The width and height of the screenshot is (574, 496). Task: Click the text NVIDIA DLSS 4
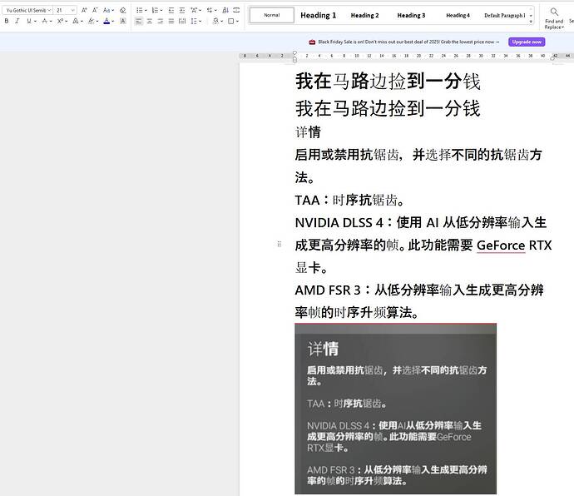(339, 223)
